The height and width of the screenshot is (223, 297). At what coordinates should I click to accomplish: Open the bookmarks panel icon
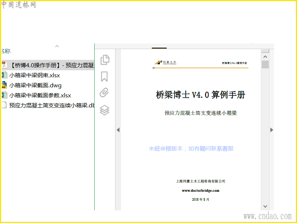[104, 77]
